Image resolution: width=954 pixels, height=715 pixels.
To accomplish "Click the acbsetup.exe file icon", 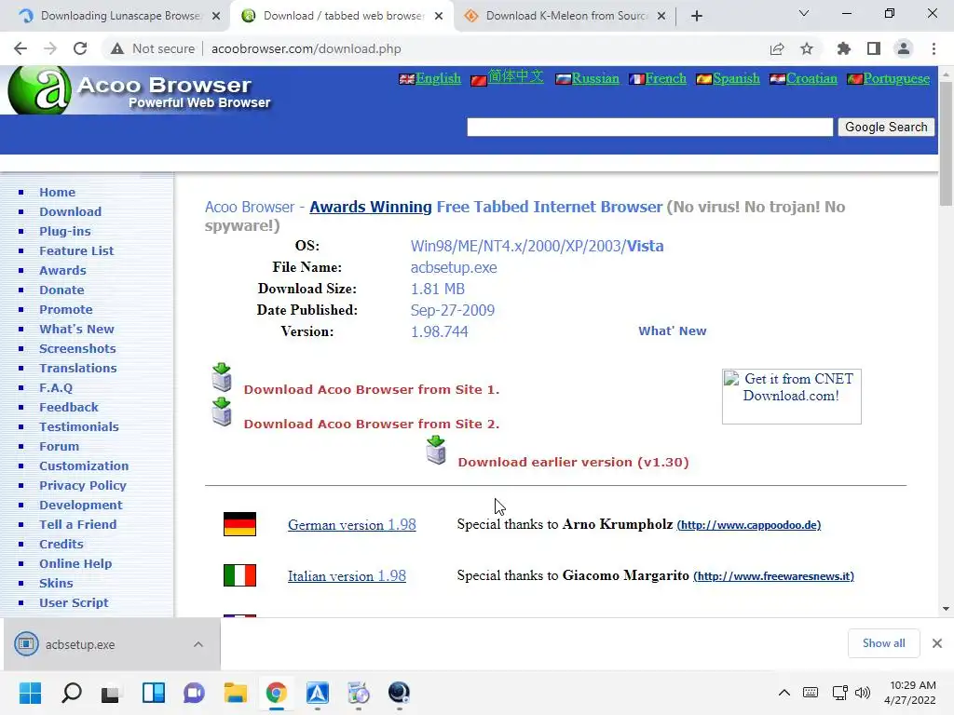I will (26, 644).
